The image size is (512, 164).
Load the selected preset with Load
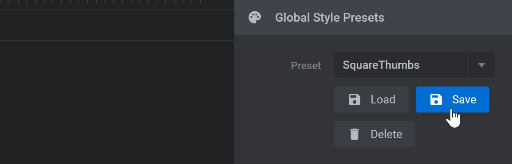371,100
